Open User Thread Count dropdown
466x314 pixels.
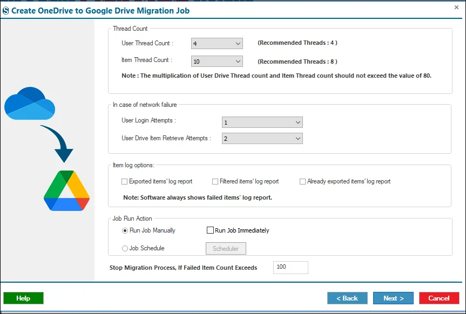tap(217, 43)
